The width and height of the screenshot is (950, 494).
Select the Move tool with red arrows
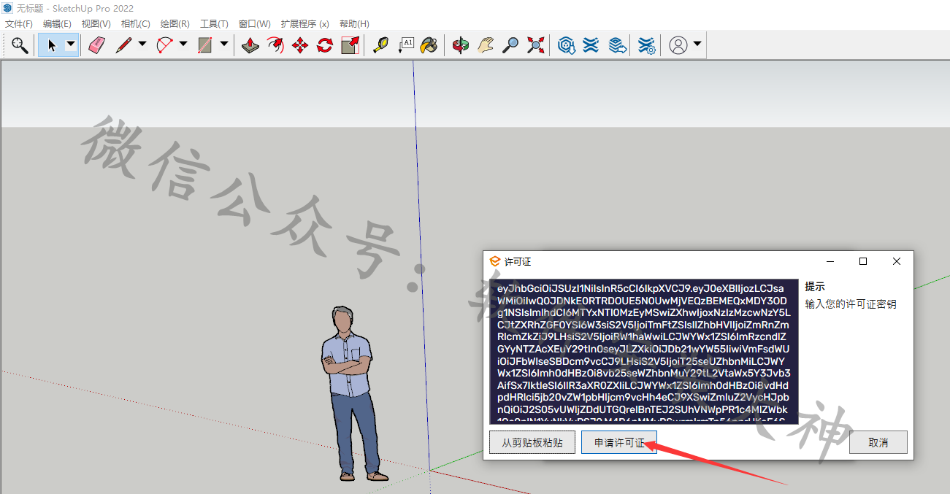[x=300, y=45]
